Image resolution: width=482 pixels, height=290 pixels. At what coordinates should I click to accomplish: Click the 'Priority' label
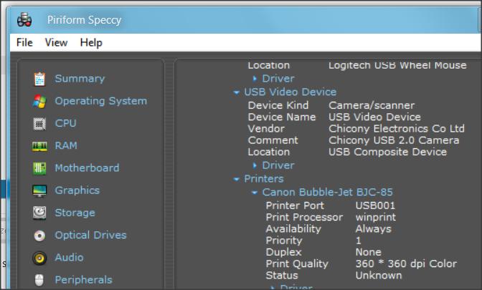[284, 241]
